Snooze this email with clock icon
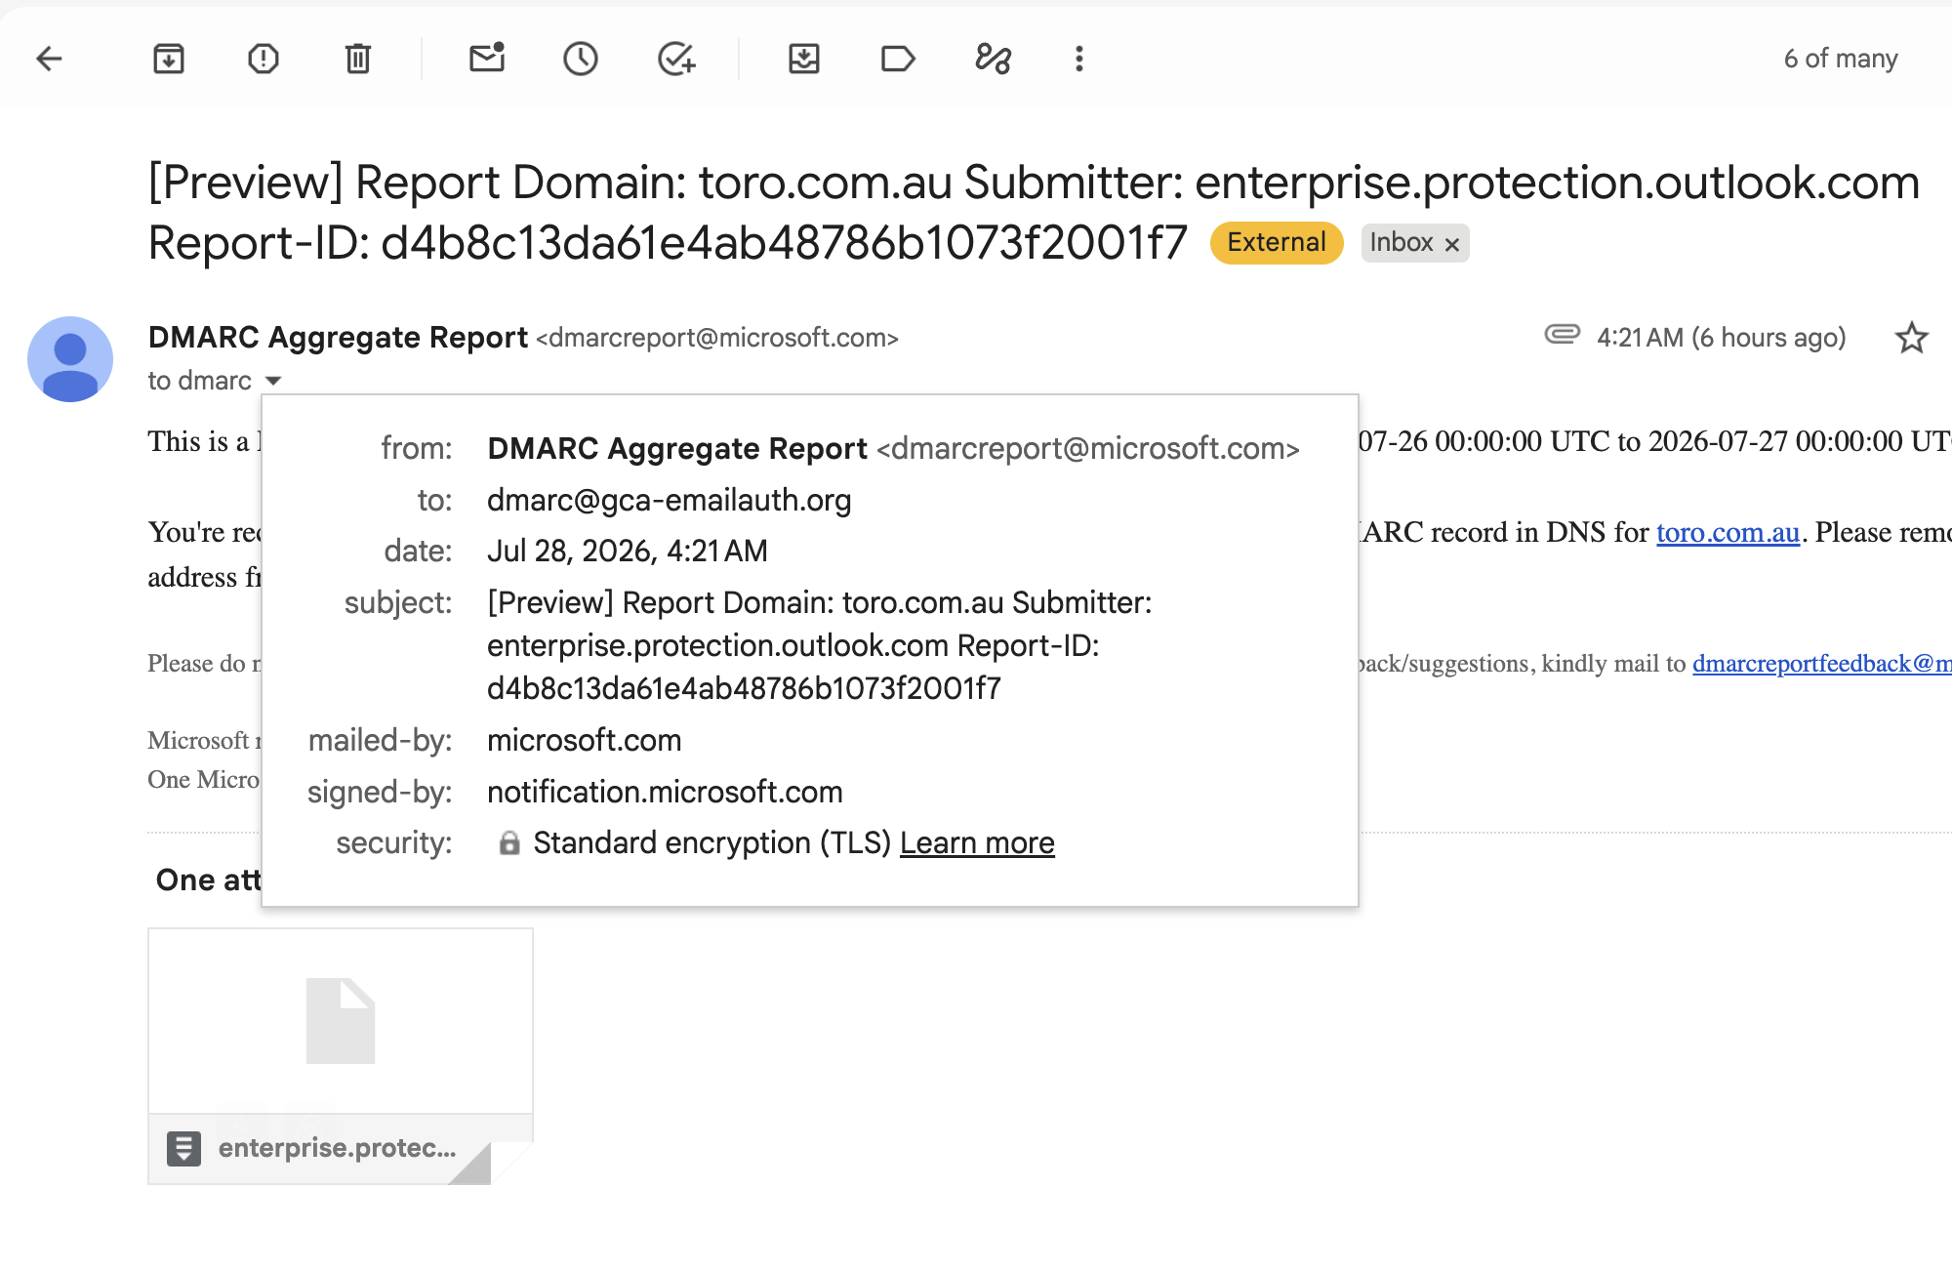The width and height of the screenshot is (1952, 1269). pyautogui.click(x=581, y=59)
